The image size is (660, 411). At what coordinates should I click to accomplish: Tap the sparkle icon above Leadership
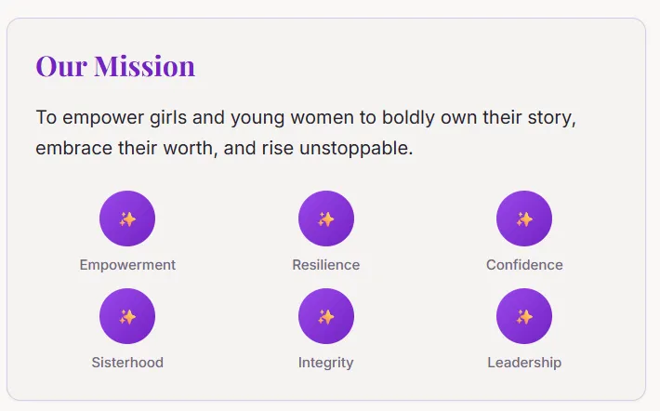coord(524,316)
